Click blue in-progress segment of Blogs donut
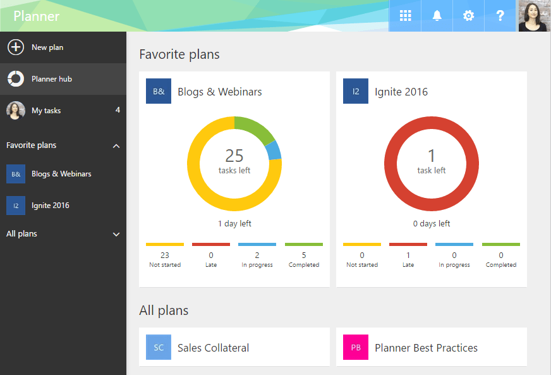 [274, 151]
